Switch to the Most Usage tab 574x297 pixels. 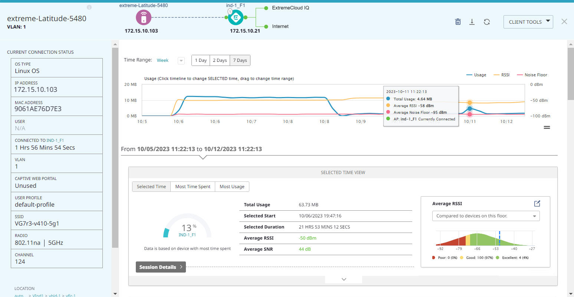(x=232, y=187)
